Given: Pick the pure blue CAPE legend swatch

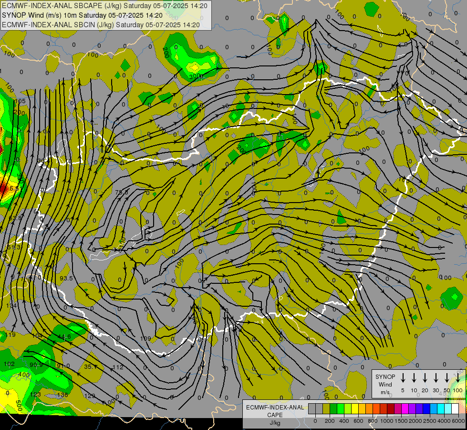Looking at the screenshot, I should (426, 408).
